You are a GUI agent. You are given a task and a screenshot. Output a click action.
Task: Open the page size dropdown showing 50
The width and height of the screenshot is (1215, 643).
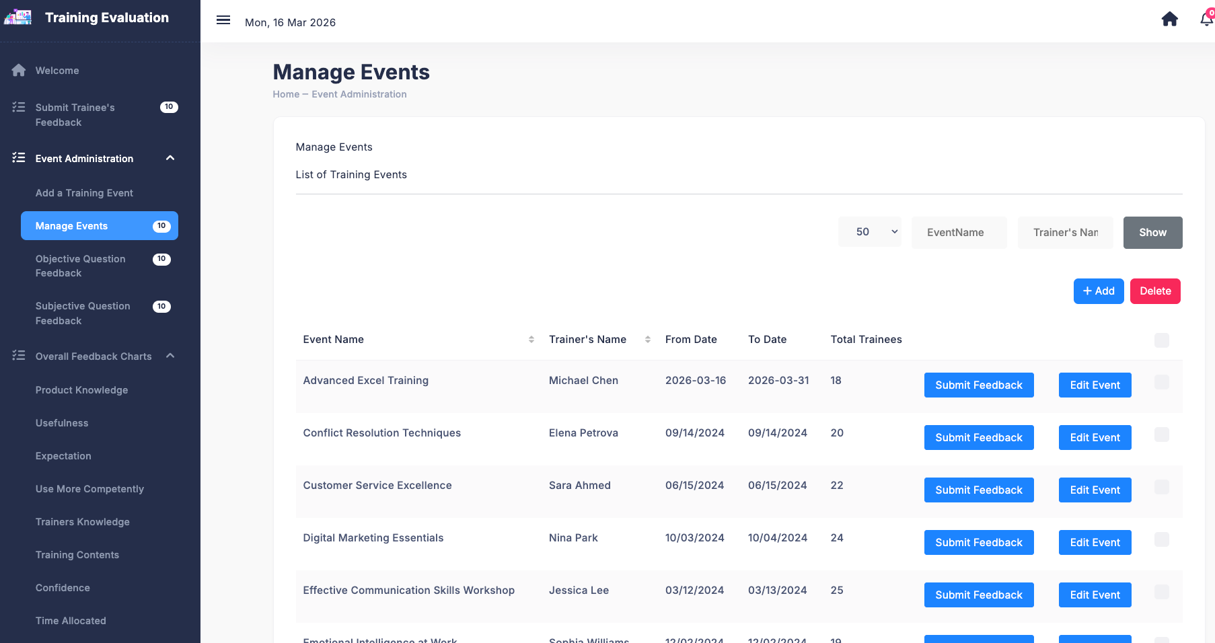click(x=869, y=232)
